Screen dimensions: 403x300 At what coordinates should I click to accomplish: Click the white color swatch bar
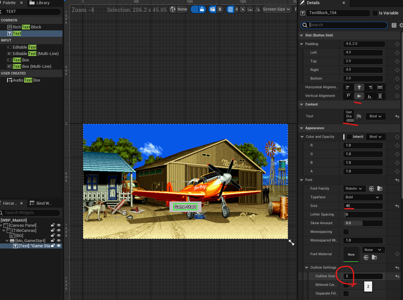tap(344, 137)
